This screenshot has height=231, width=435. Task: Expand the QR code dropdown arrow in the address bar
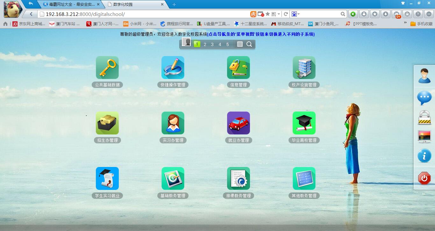tap(279, 14)
